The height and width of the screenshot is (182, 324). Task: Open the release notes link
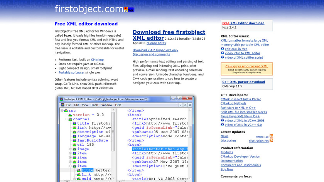click(156, 43)
